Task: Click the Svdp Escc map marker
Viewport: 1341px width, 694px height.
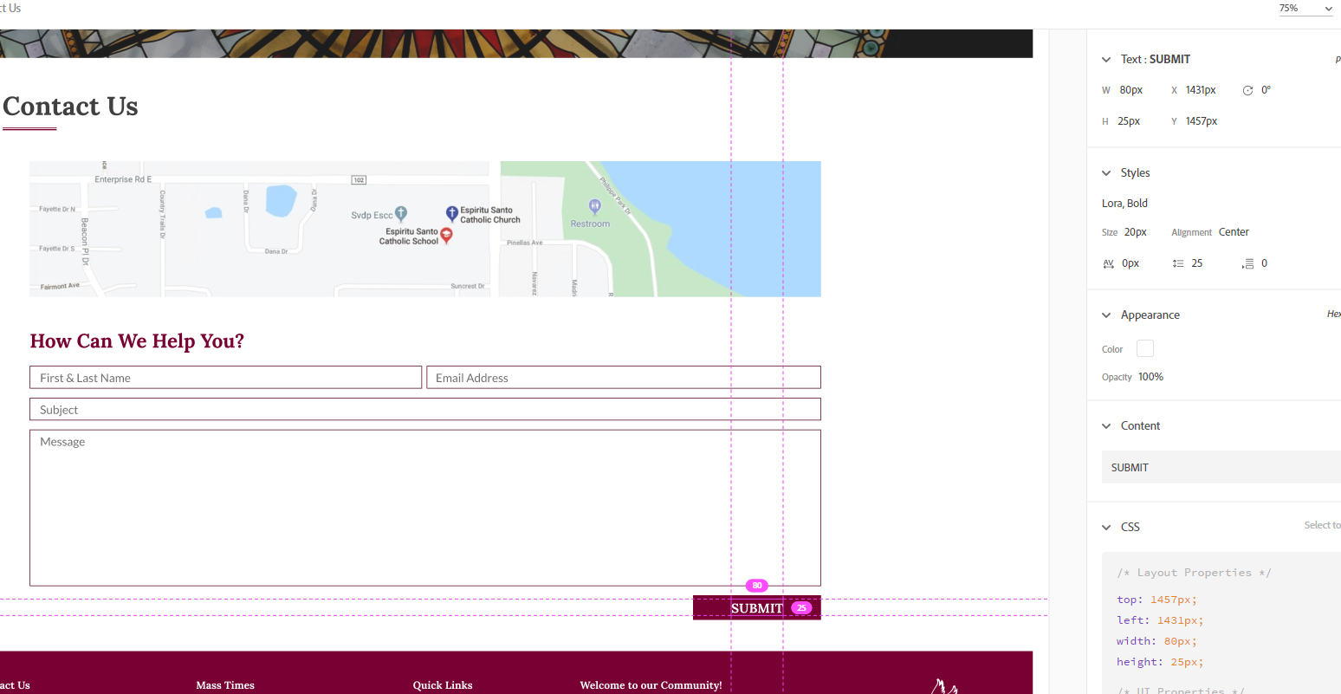Action: pos(401,213)
